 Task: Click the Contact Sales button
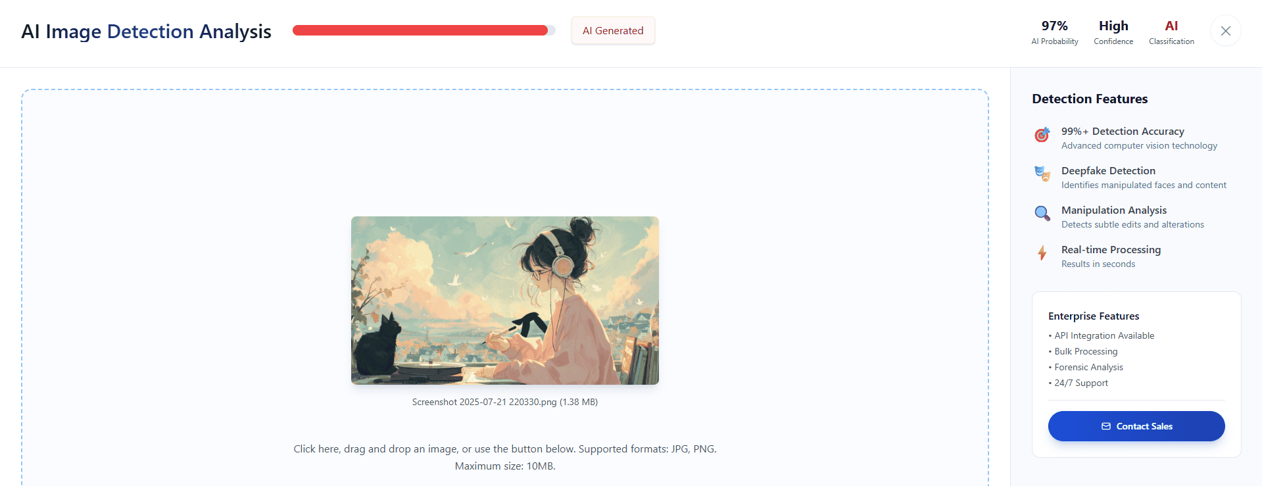[1136, 426]
